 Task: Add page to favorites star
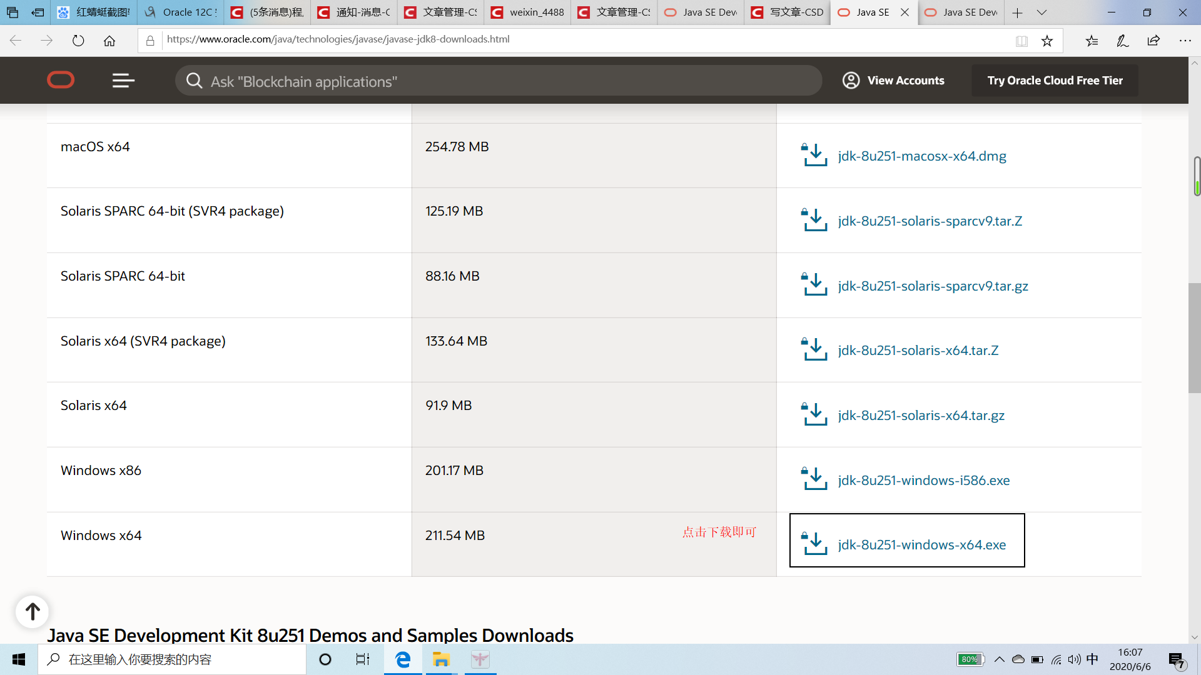coord(1047,41)
